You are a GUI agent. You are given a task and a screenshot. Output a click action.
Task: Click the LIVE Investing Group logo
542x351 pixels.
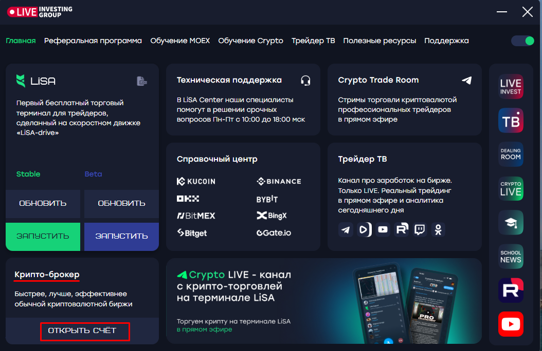[x=40, y=12]
